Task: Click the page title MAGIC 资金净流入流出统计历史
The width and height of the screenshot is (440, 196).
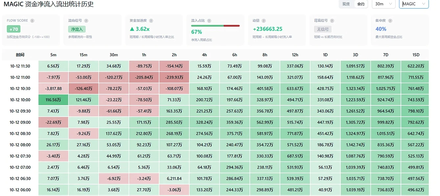Action: tap(49, 4)
